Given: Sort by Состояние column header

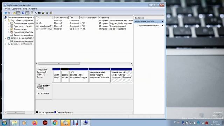Looking at the screenshot, I should tap(115, 17).
